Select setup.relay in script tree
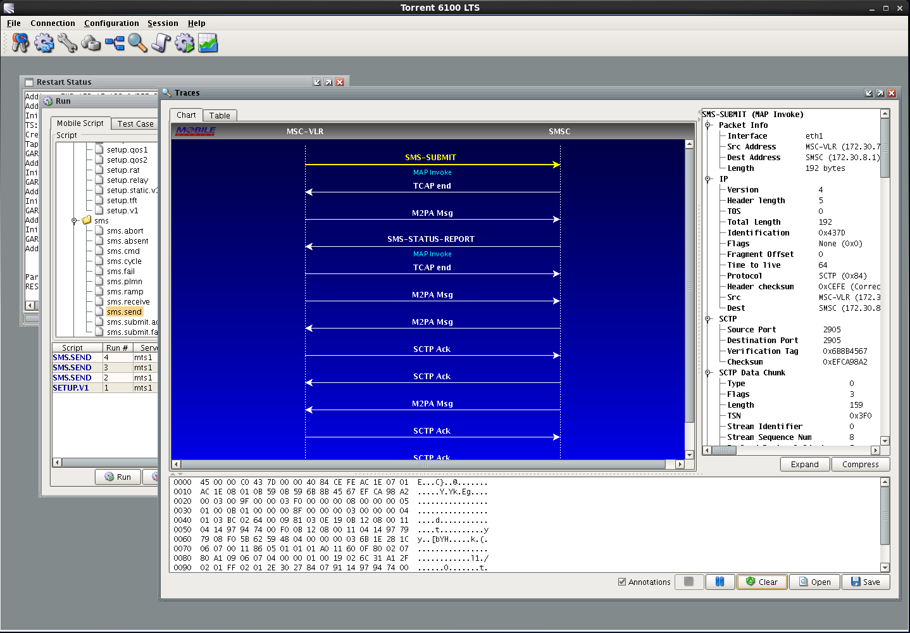 (127, 180)
